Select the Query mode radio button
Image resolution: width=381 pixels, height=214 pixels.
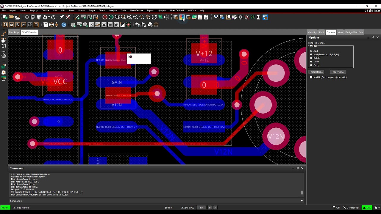[311, 65]
